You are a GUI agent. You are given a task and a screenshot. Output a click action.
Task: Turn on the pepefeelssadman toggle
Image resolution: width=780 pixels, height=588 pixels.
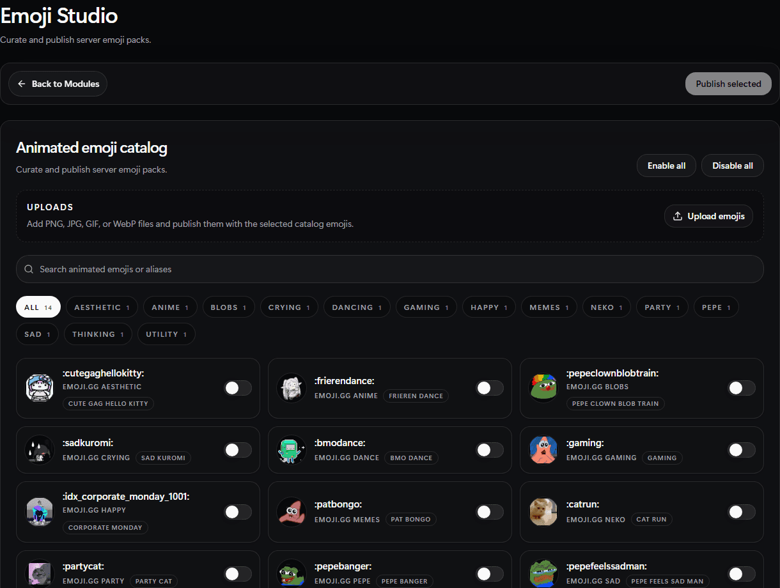tap(742, 574)
